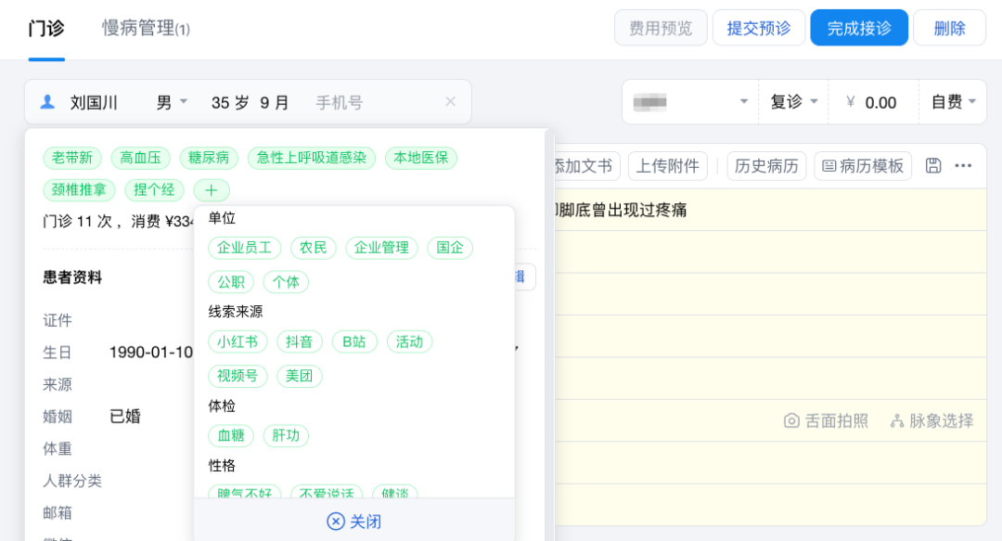Open the 复诊 visit type dropdown
This screenshot has height=541, width=1002.
coord(794,102)
